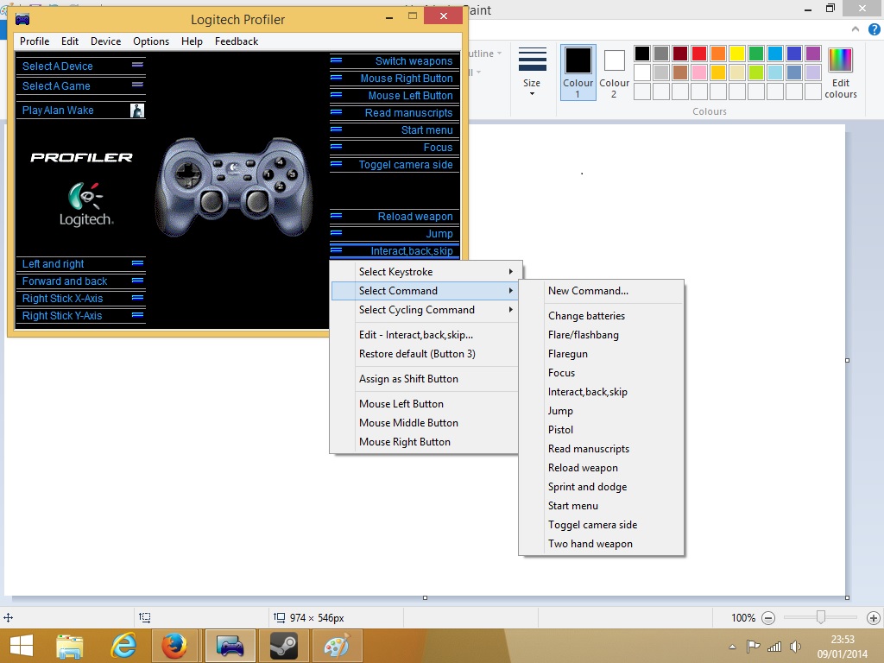Choose Mouse Middle Button in context menu
This screenshot has width=884, height=663.
point(425,423)
